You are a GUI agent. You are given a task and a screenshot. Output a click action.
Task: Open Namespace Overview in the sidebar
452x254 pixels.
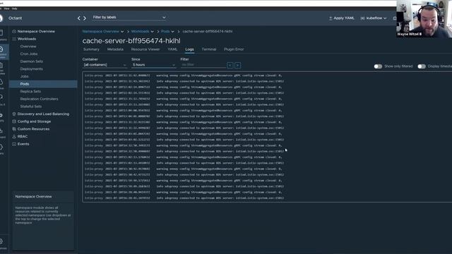[36, 31]
